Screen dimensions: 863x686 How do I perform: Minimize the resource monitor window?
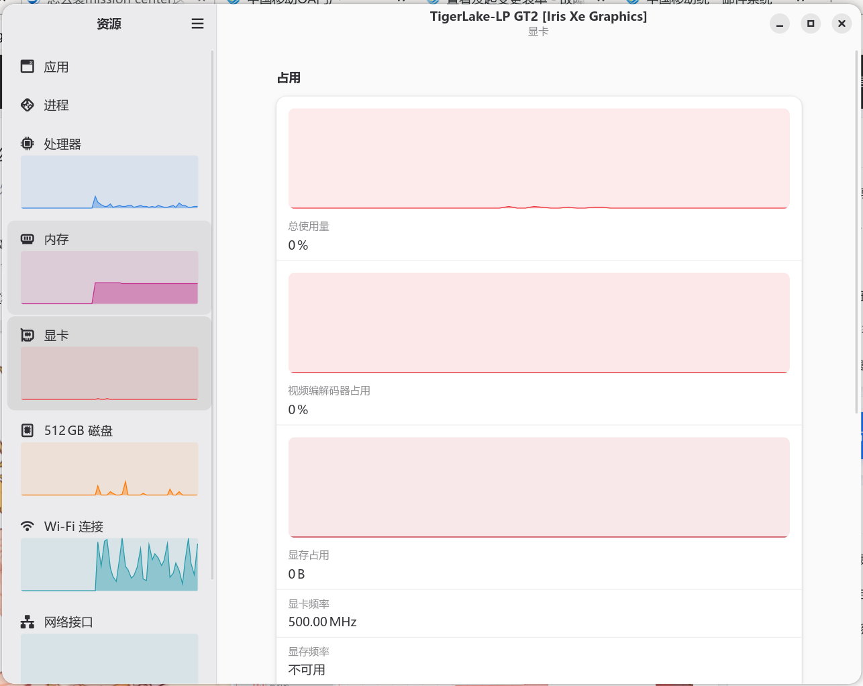click(x=780, y=23)
